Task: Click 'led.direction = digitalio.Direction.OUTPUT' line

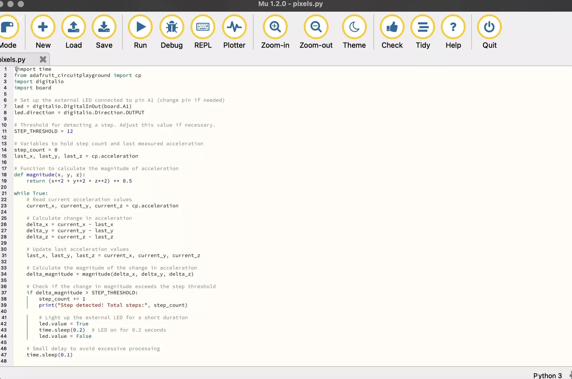Action: pos(79,113)
